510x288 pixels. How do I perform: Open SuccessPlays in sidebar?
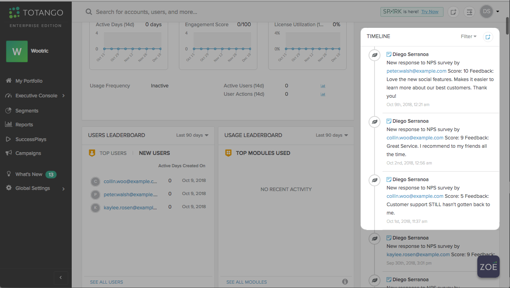click(x=31, y=139)
